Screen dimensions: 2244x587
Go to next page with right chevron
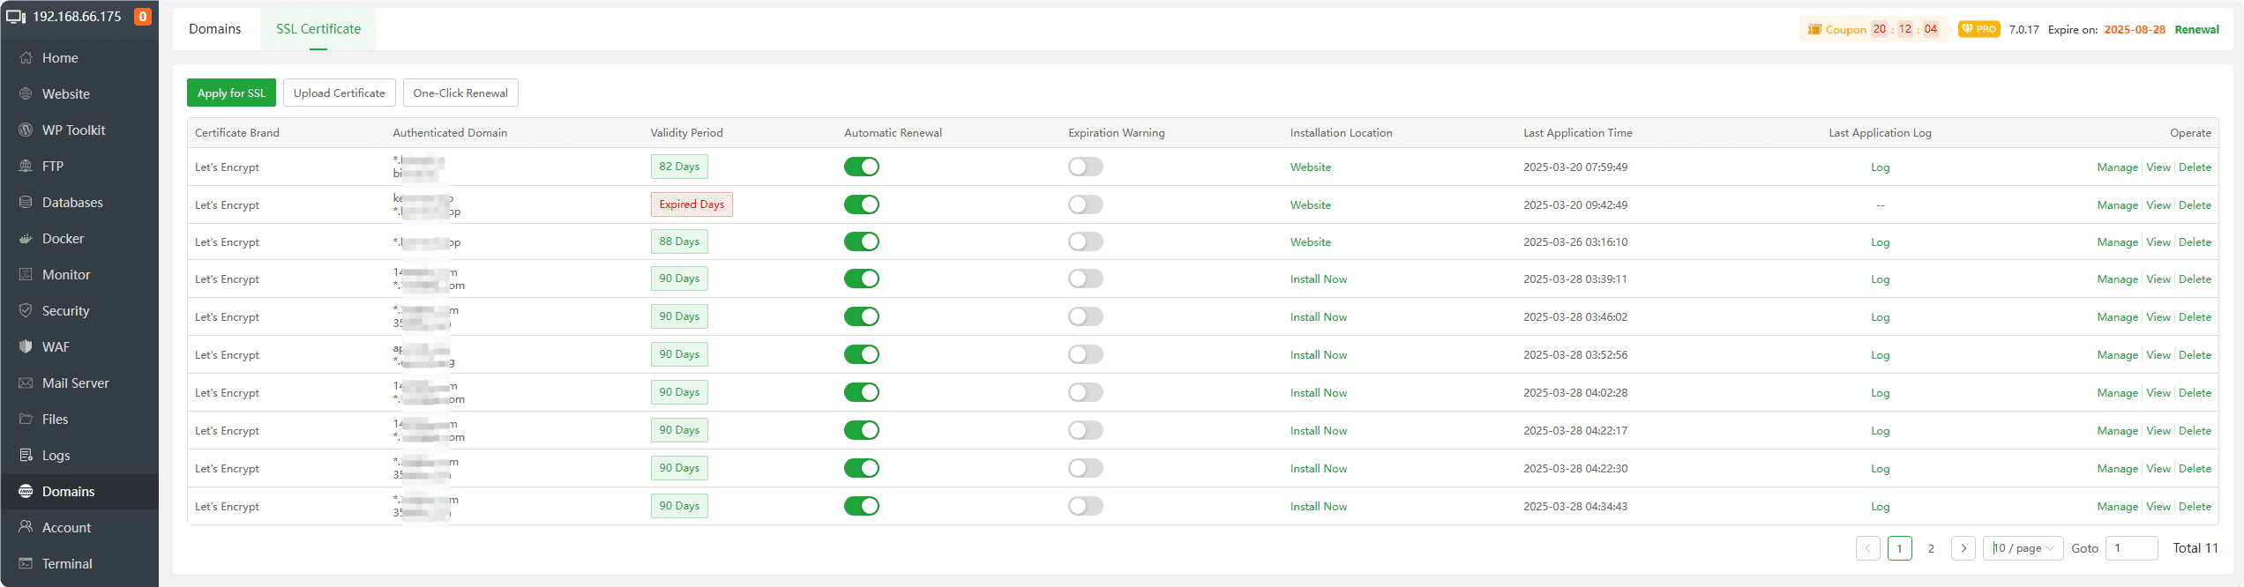pos(1963,548)
